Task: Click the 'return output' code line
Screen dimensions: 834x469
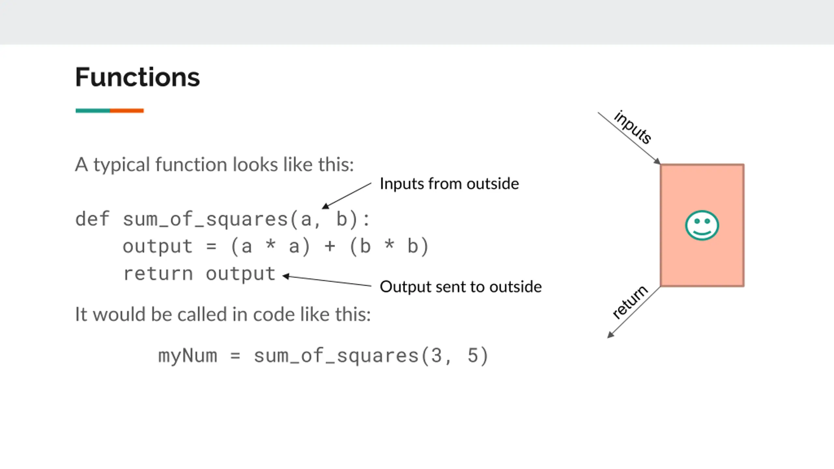Action: 199,274
